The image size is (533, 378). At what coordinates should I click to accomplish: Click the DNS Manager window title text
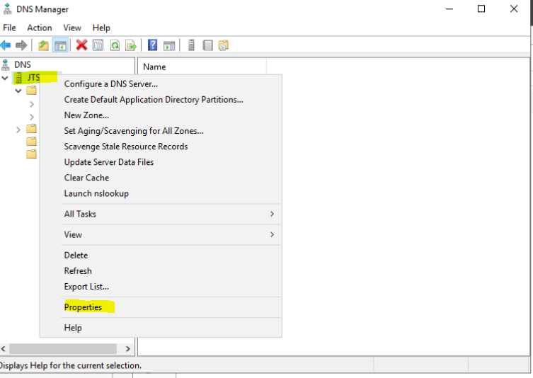(x=42, y=9)
